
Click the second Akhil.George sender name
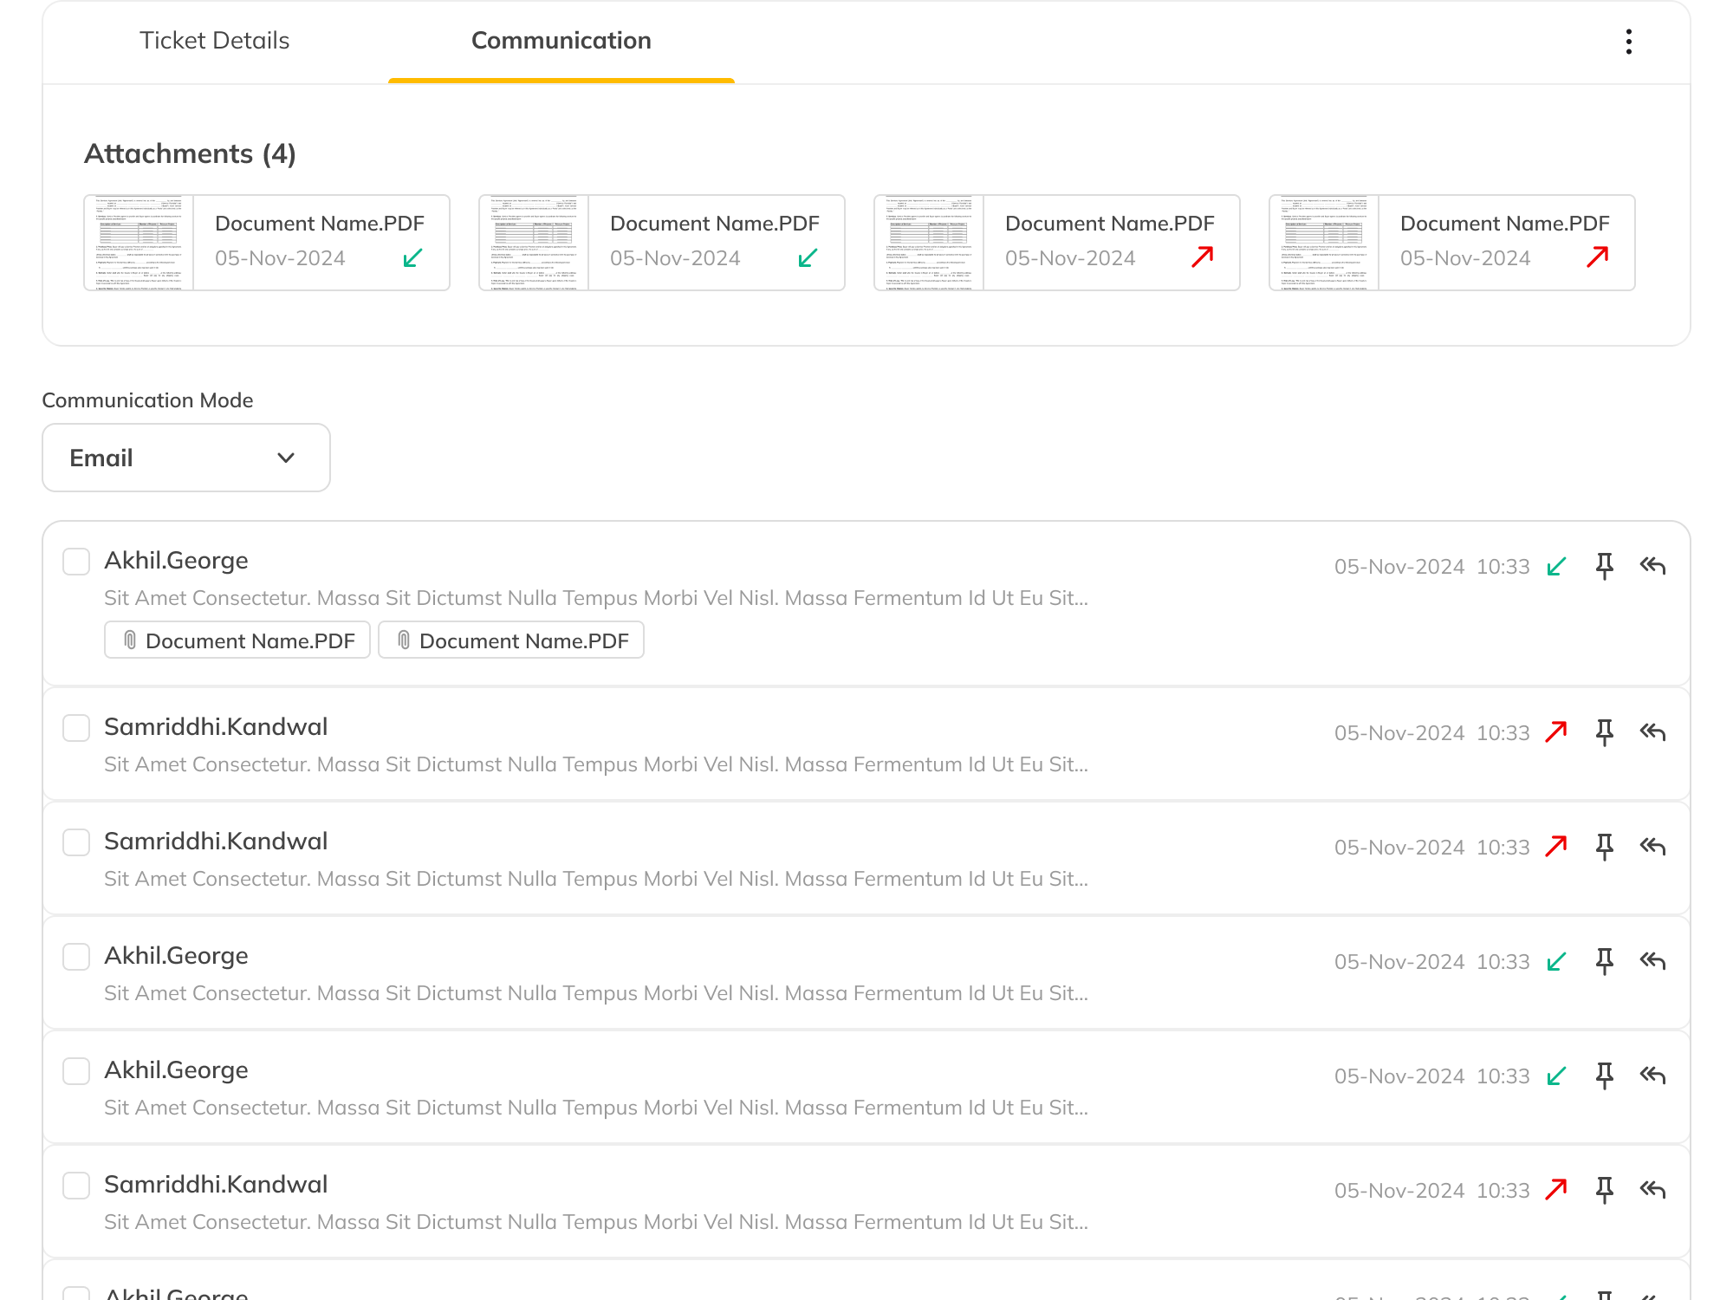176,956
